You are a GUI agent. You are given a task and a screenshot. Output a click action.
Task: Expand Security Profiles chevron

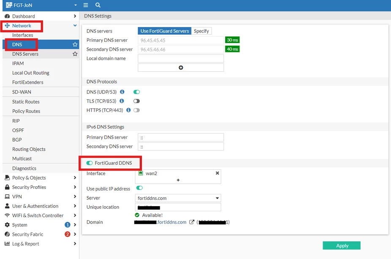click(x=75, y=187)
